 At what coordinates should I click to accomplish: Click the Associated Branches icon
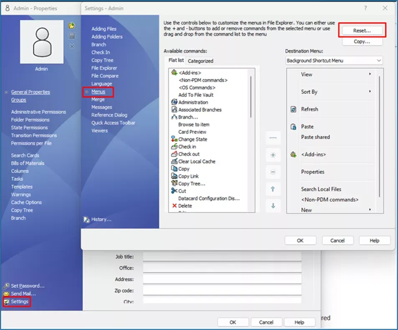coord(174,109)
